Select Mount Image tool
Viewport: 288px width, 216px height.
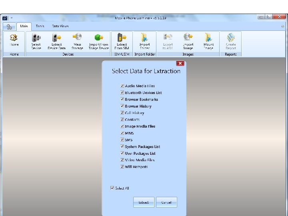(x=209, y=41)
